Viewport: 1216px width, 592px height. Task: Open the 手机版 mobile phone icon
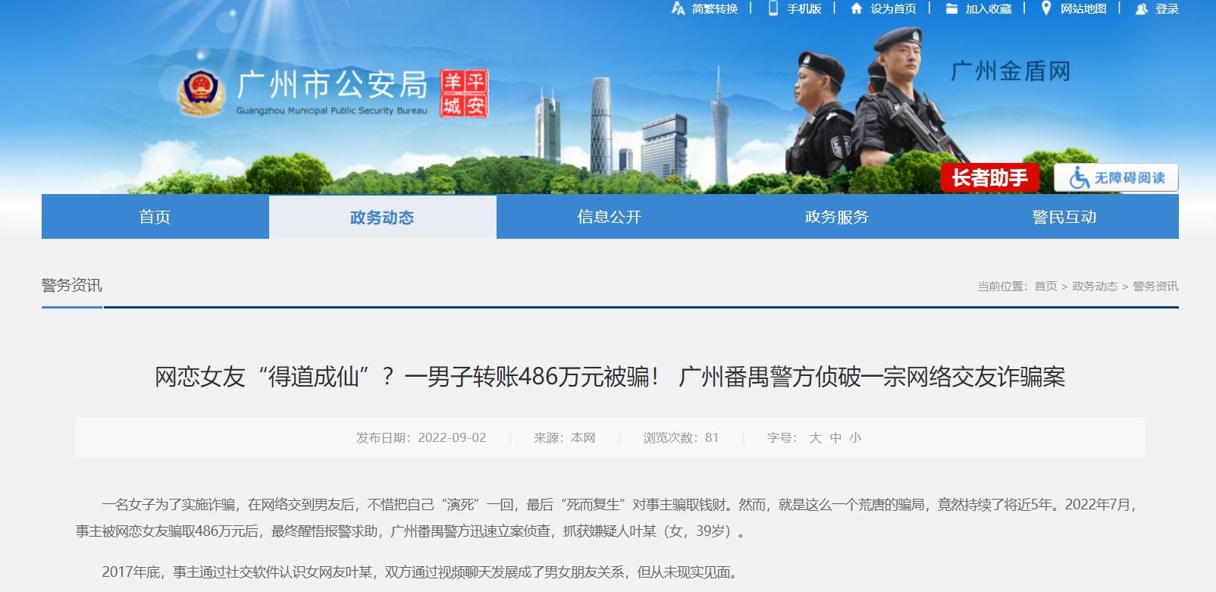click(773, 8)
